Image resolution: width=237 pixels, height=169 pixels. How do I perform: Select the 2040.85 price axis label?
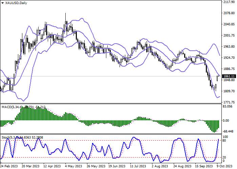(229, 24)
